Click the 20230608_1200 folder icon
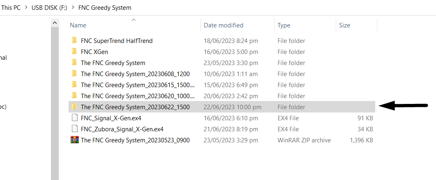The height and width of the screenshot is (180, 436). pyautogui.click(x=74, y=74)
